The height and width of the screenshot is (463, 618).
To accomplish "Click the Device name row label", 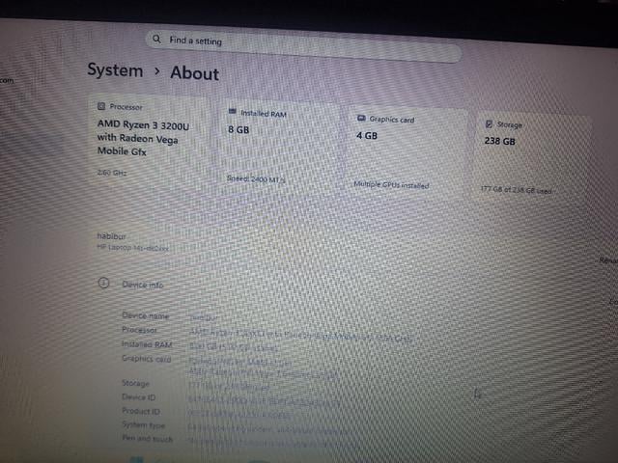I will [x=145, y=315].
